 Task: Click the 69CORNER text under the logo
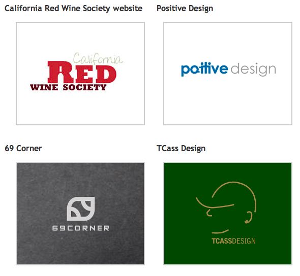[x=81, y=228]
